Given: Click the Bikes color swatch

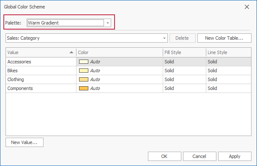Looking at the screenshot, I should pyautogui.click(x=84, y=71).
